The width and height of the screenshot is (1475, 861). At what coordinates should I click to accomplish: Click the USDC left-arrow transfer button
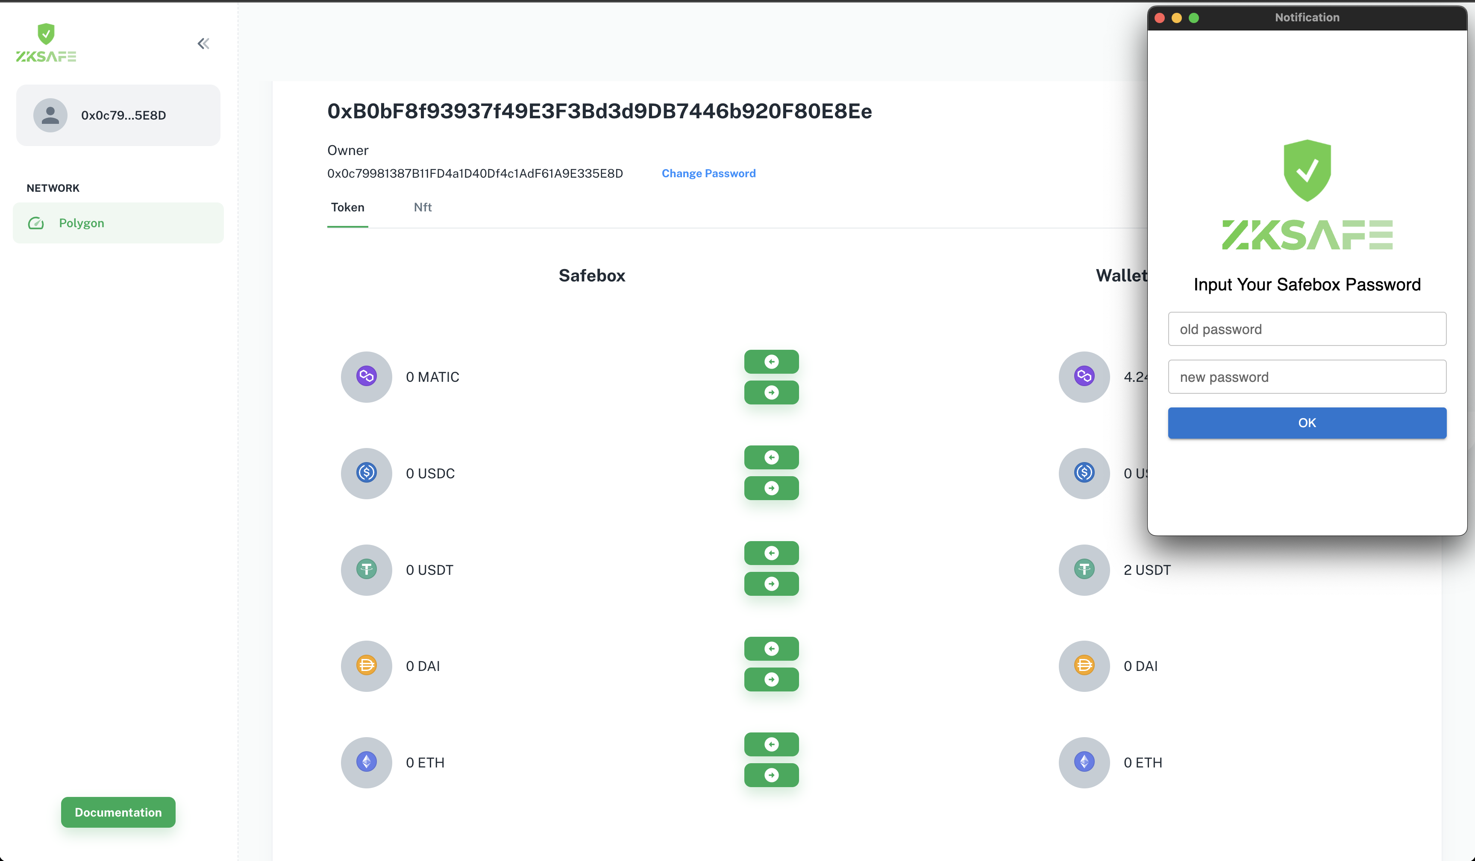tap(771, 457)
